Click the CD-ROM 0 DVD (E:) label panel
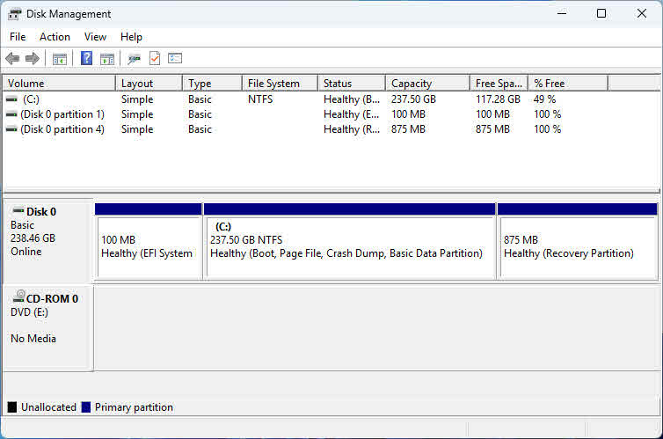Image resolution: width=663 pixels, height=439 pixels. [47, 328]
